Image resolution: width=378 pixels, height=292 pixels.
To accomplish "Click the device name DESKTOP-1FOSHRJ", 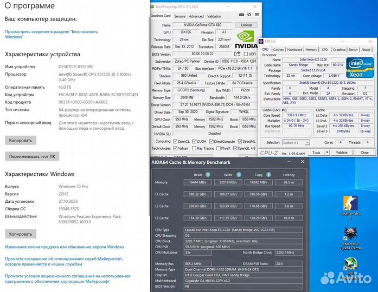I will point(76,67).
